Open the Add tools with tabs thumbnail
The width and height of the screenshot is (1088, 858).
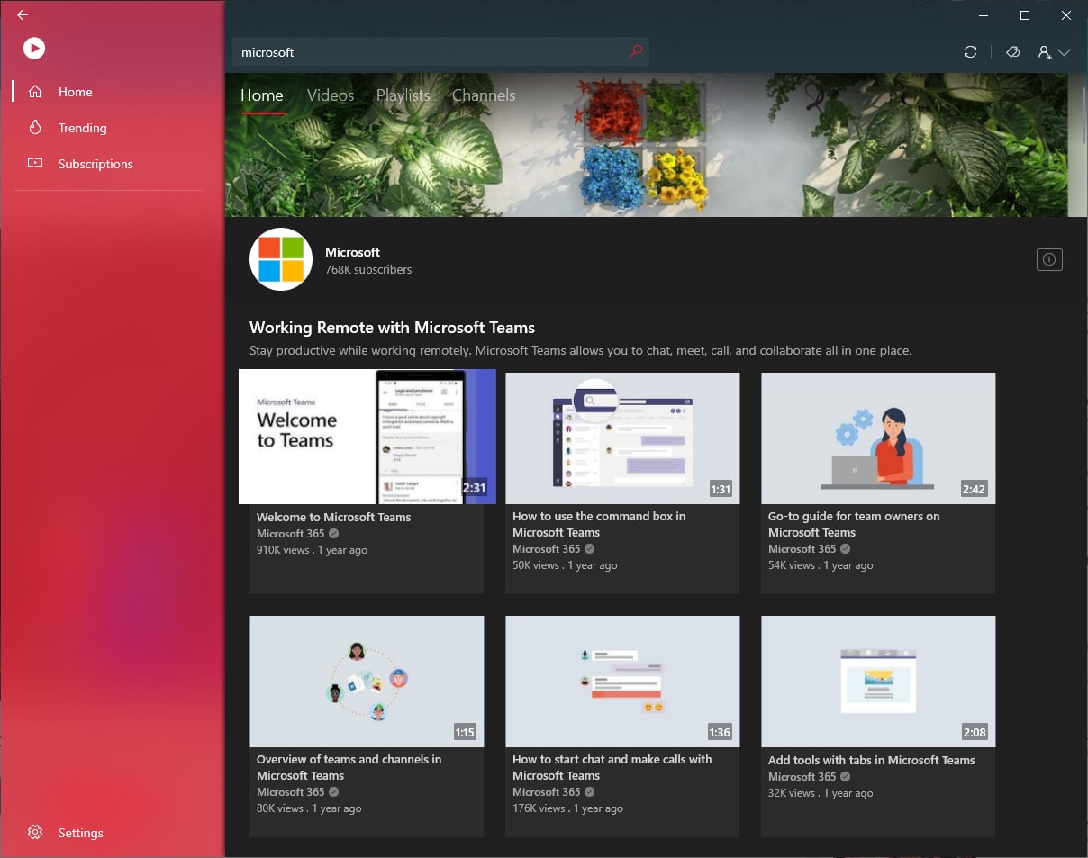[x=878, y=682]
